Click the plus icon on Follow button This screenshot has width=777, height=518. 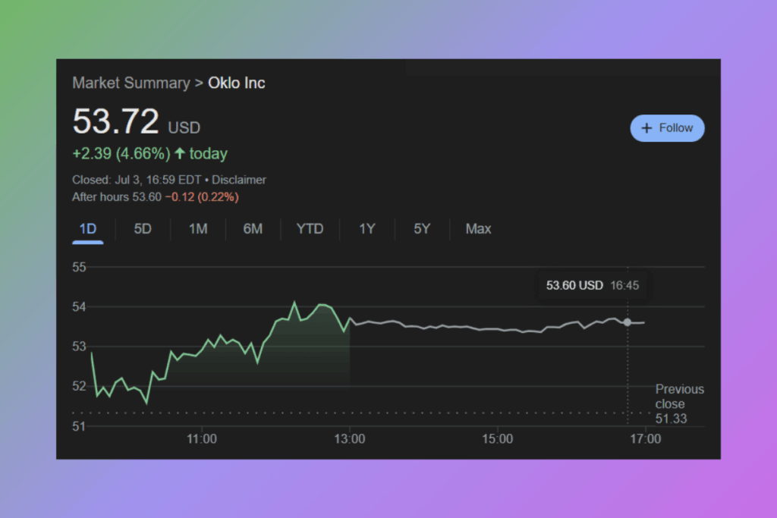click(646, 128)
